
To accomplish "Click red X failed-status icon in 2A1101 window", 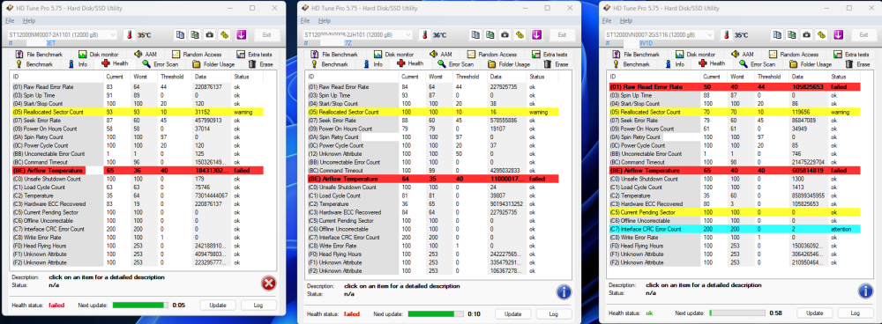I will [268, 283].
